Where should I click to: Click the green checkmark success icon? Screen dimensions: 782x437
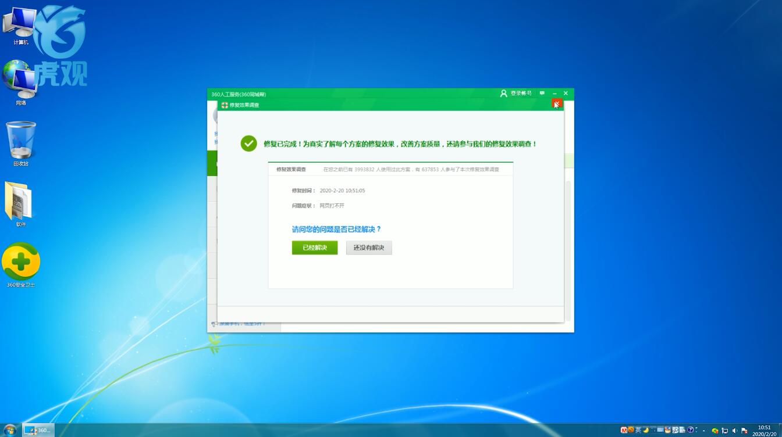(249, 144)
